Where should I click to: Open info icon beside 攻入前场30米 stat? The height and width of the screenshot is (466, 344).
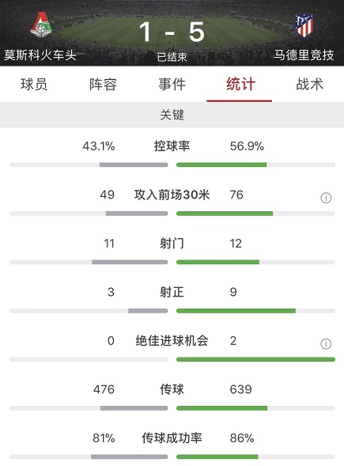(326, 198)
